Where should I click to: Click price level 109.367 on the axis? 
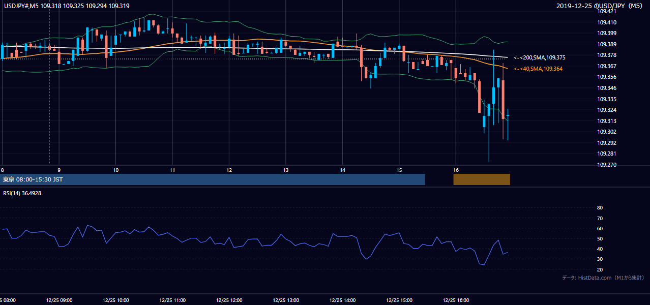[607, 66]
